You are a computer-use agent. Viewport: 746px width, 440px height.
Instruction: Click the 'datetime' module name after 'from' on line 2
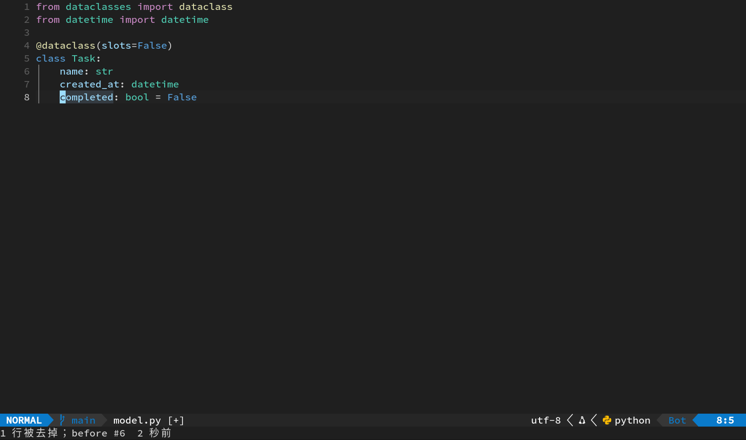[x=90, y=20]
